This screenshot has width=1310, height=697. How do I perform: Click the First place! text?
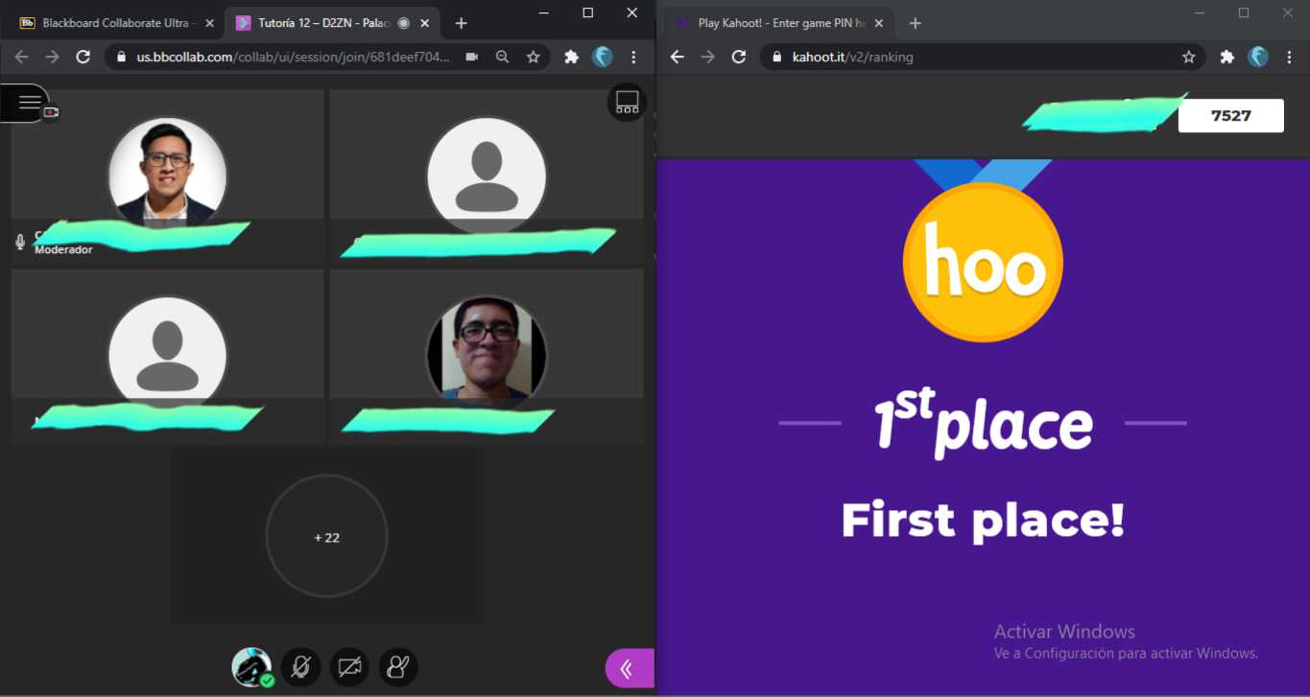(983, 520)
